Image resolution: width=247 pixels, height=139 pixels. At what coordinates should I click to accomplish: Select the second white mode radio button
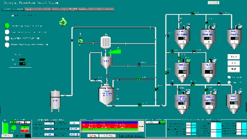pyautogui.click(x=7, y=32)
